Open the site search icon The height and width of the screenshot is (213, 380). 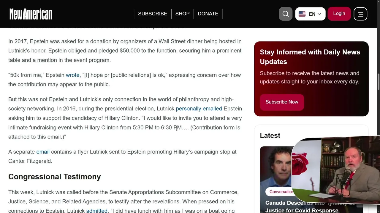286,14
